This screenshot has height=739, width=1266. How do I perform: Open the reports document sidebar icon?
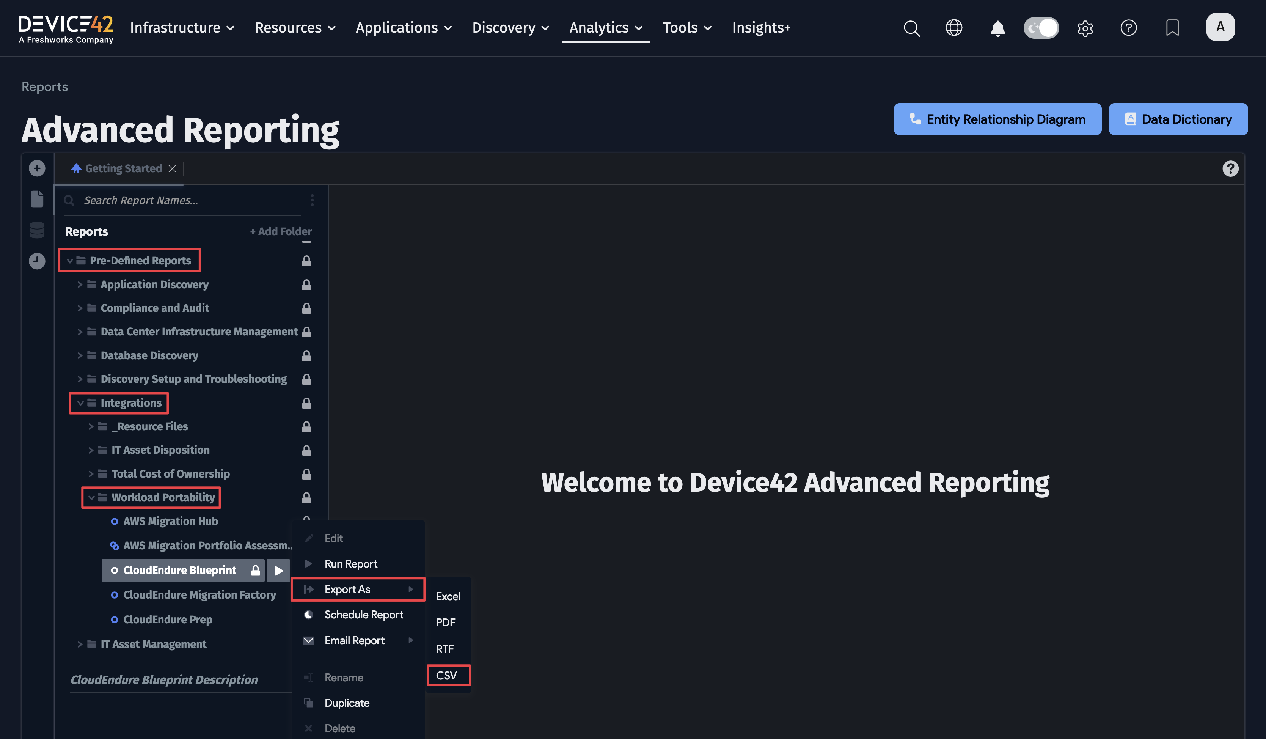37,199
